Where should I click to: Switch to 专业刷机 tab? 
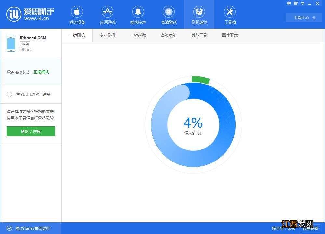[108, 35]
